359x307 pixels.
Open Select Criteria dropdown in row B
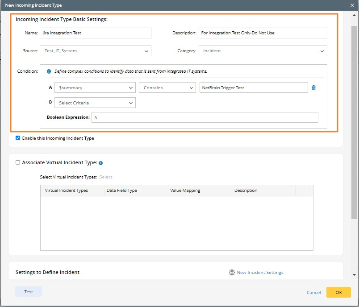95,103
